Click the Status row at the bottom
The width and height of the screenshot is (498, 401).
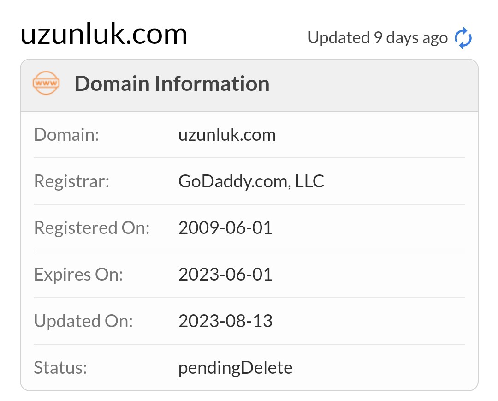coord(249,368)
